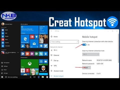Launch the Microsoft Edge tile
Screen dimensions: 120x90
click(x=25, y=39)
